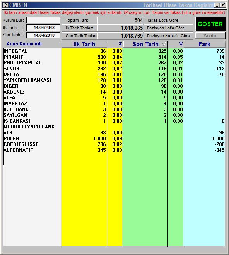The image size is (229, 255).
Task: Click DELTA's Fark value -70
Action: click(221, 75)
